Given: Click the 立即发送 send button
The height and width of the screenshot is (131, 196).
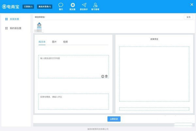Looking at the screenshot, I should point(114,119).
